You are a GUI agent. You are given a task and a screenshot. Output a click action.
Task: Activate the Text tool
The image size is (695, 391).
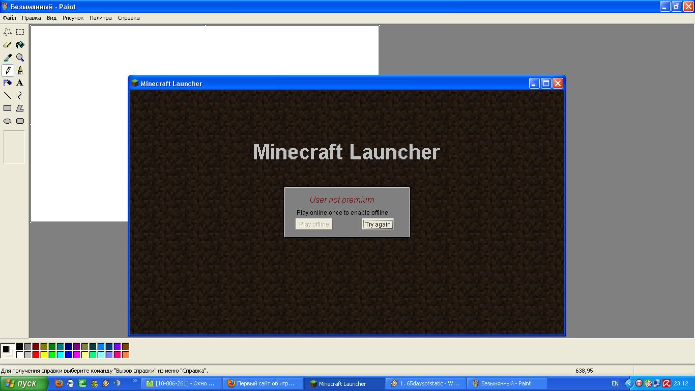20,83
